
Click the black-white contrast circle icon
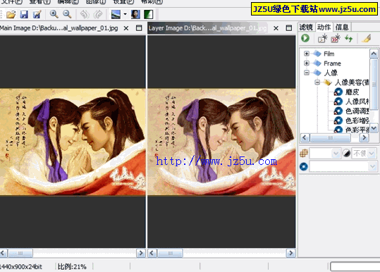[x=347, y=153]
